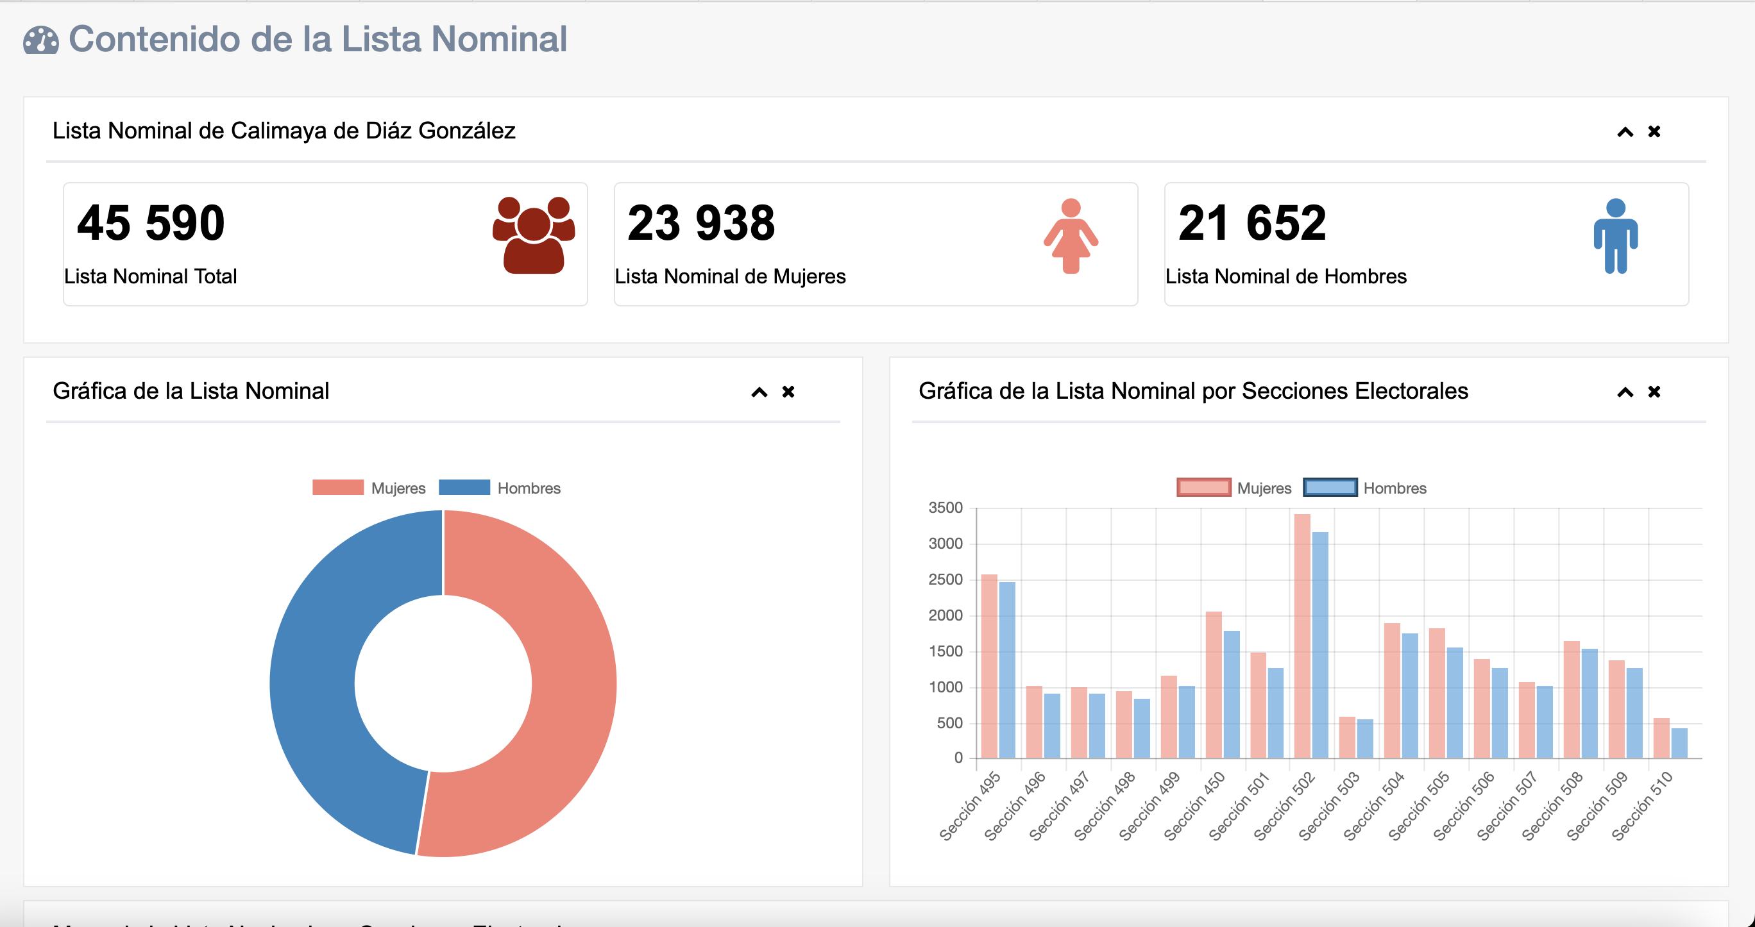Click the blue male figure icon
Screen dimensions: 1755x927
[x=1615, y=236]
